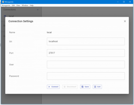Focus the empty User input field
Screen dimensions: 134x105
(86, 65)
